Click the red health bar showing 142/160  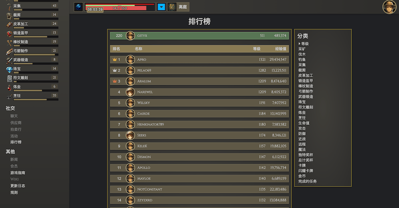tap(120, 8)
